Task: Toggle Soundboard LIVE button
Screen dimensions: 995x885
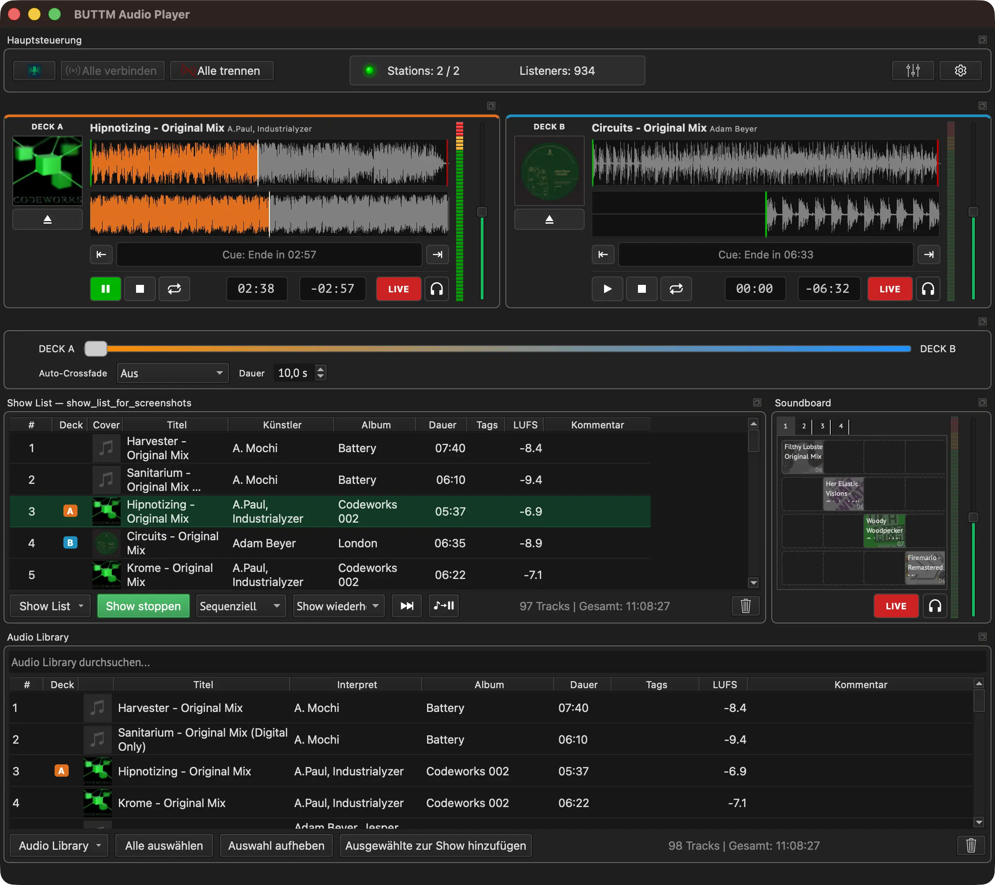Action: coord(895,606)
